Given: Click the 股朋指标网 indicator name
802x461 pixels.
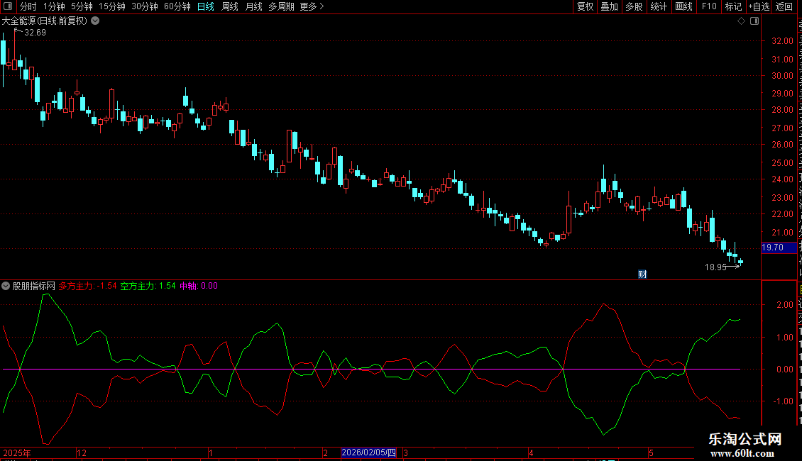Looking at the screenshot, I should pos(34,287).
